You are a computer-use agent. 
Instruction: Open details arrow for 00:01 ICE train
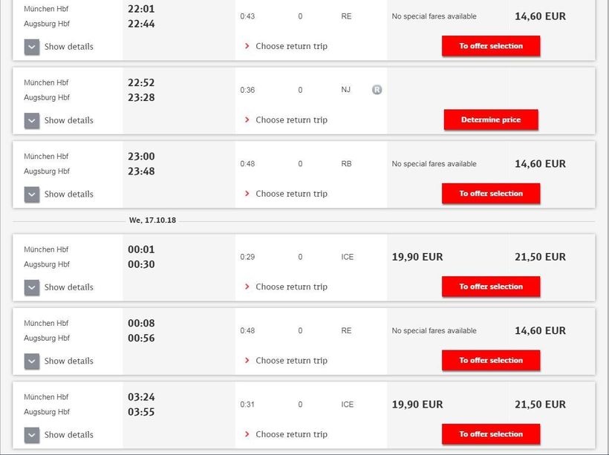32,287
